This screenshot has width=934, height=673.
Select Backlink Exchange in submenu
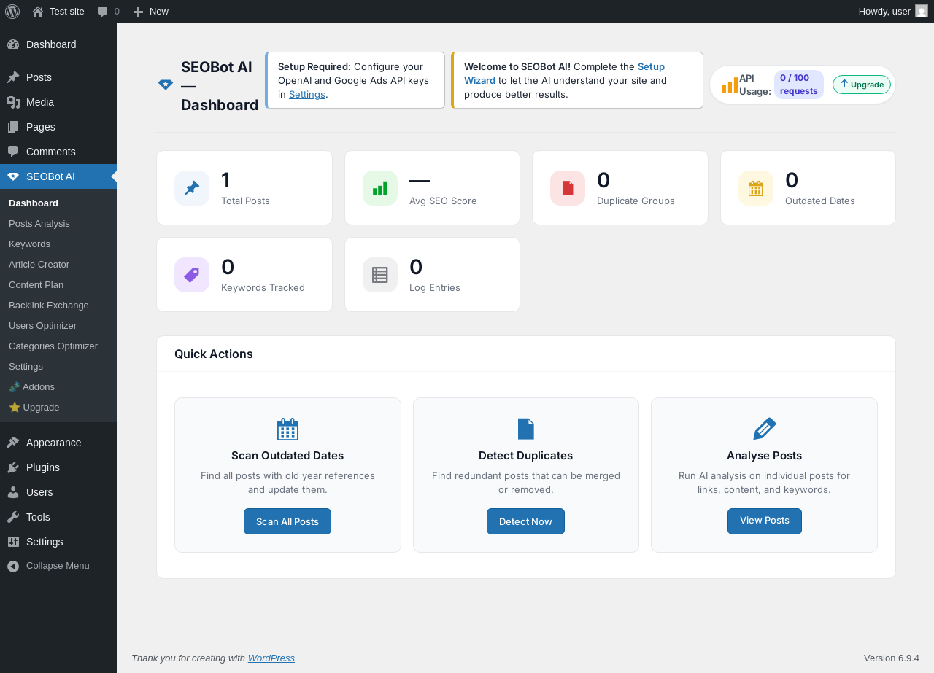coord(49,306)
